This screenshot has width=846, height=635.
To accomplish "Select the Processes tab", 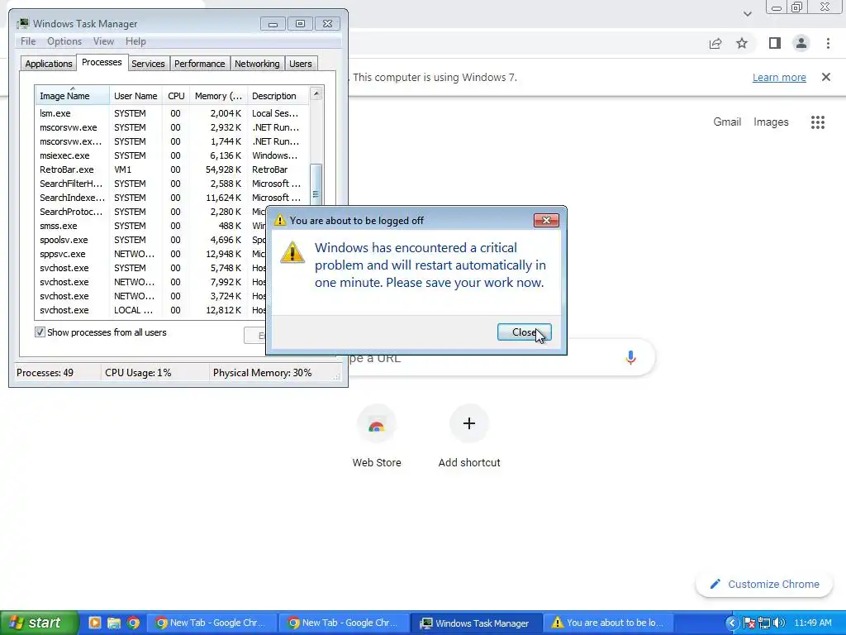I will click(102, 62).
